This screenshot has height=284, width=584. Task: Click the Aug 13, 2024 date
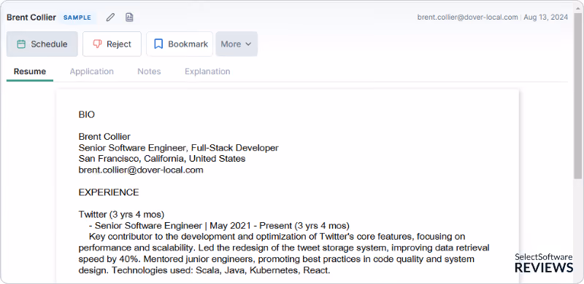point(545,17)
